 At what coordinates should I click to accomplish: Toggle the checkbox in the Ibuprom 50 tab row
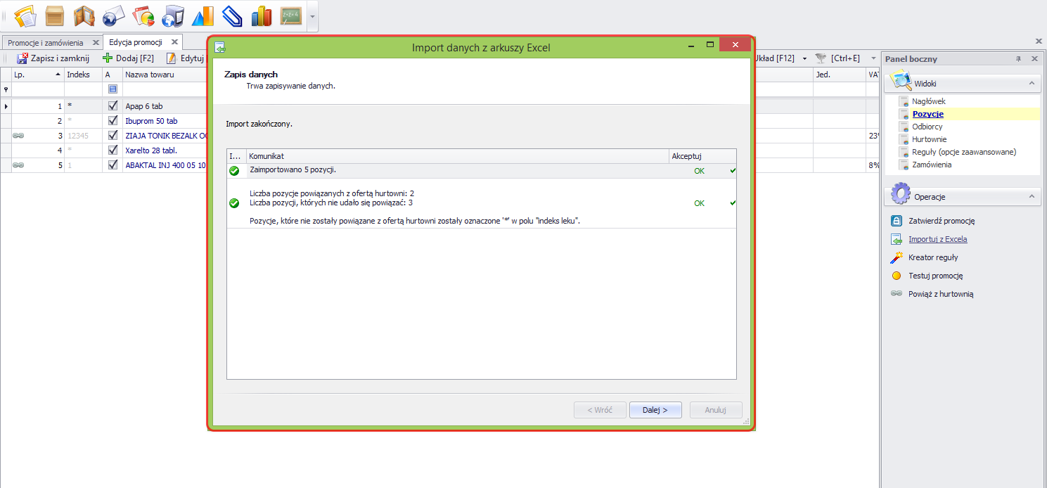pyautogui.click(x=113, y=121)
